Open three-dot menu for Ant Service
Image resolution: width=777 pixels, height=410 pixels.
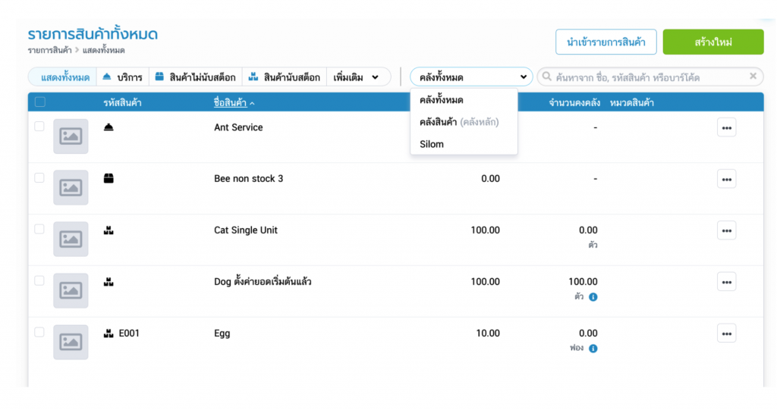(726, 128)
